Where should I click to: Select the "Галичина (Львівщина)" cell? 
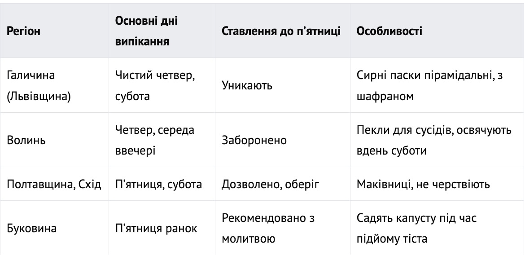(x=39, y=86)
